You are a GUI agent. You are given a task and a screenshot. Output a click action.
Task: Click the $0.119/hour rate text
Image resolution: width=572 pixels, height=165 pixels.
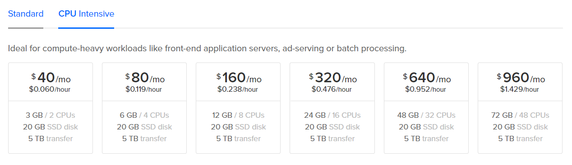click(144, 89)
